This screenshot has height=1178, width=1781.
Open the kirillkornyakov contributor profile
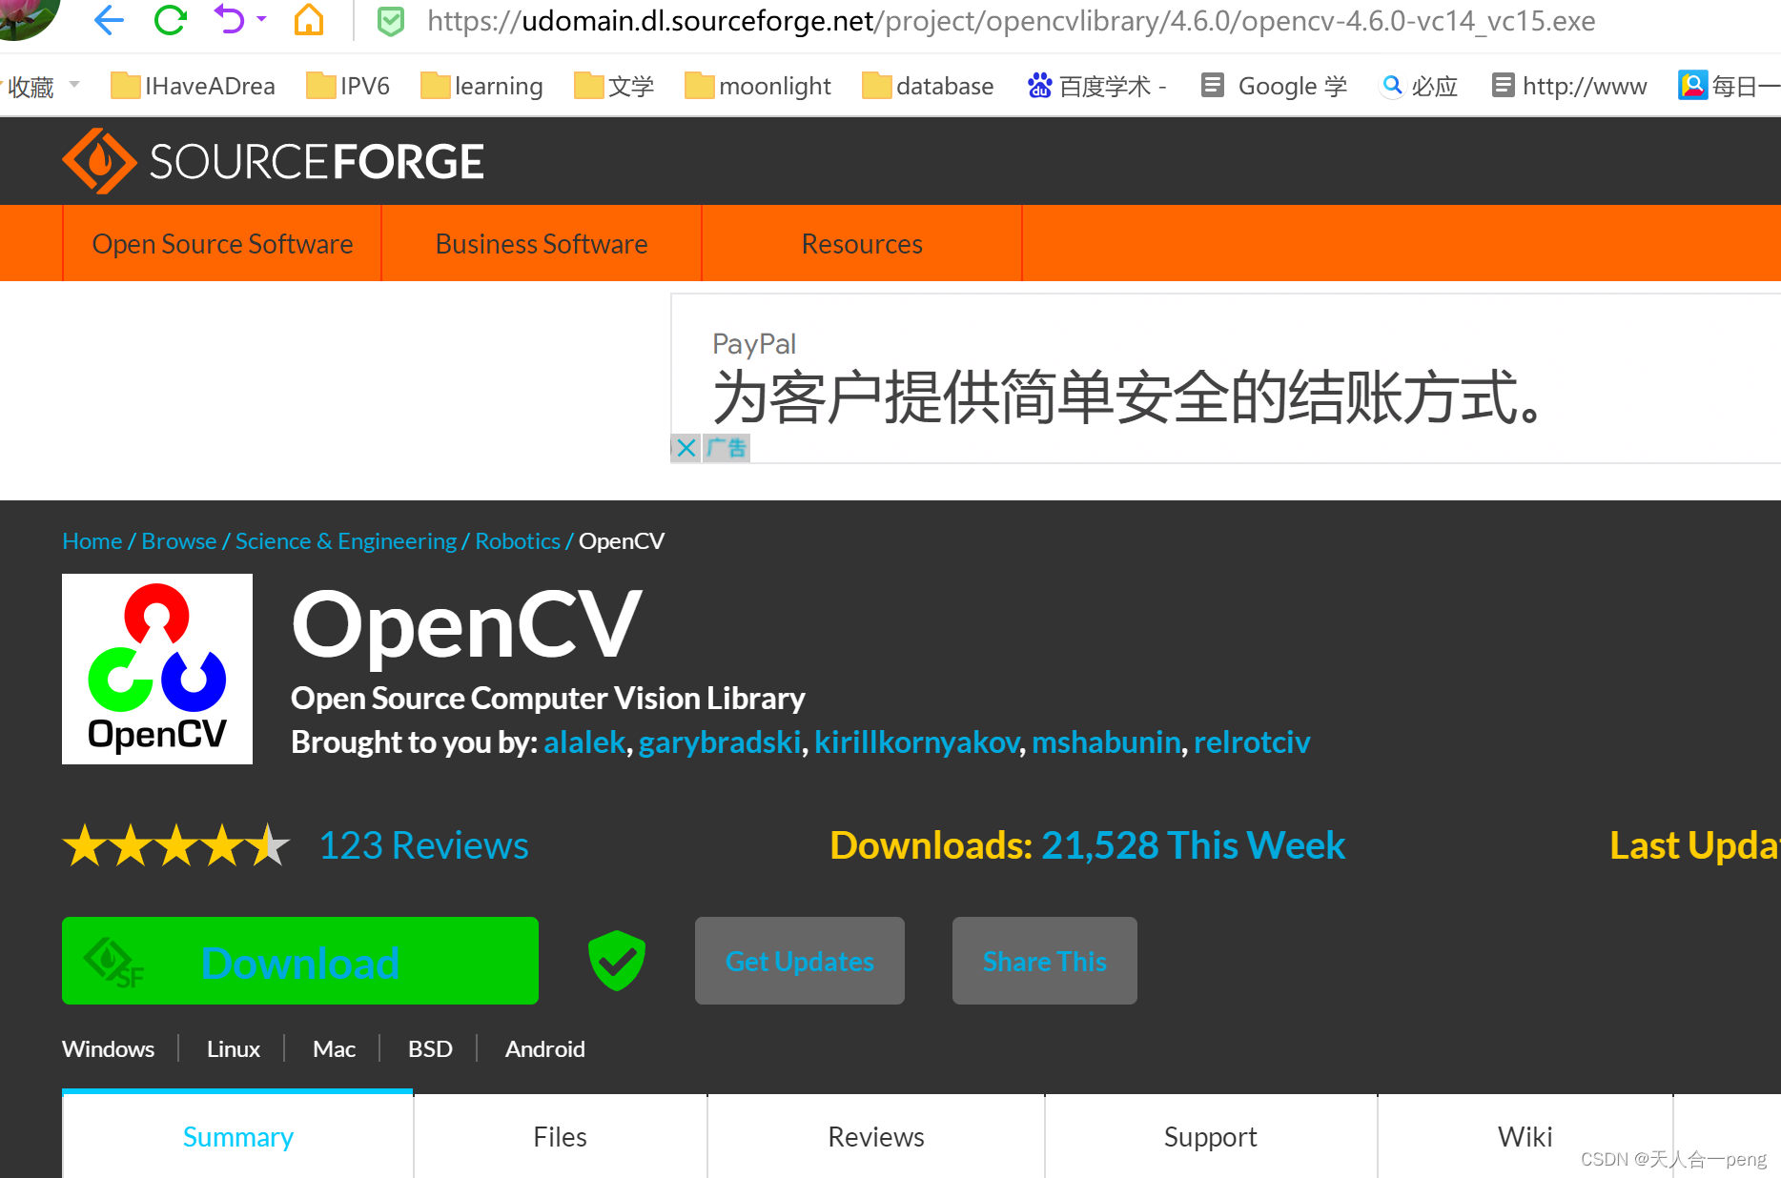(916, 742)
